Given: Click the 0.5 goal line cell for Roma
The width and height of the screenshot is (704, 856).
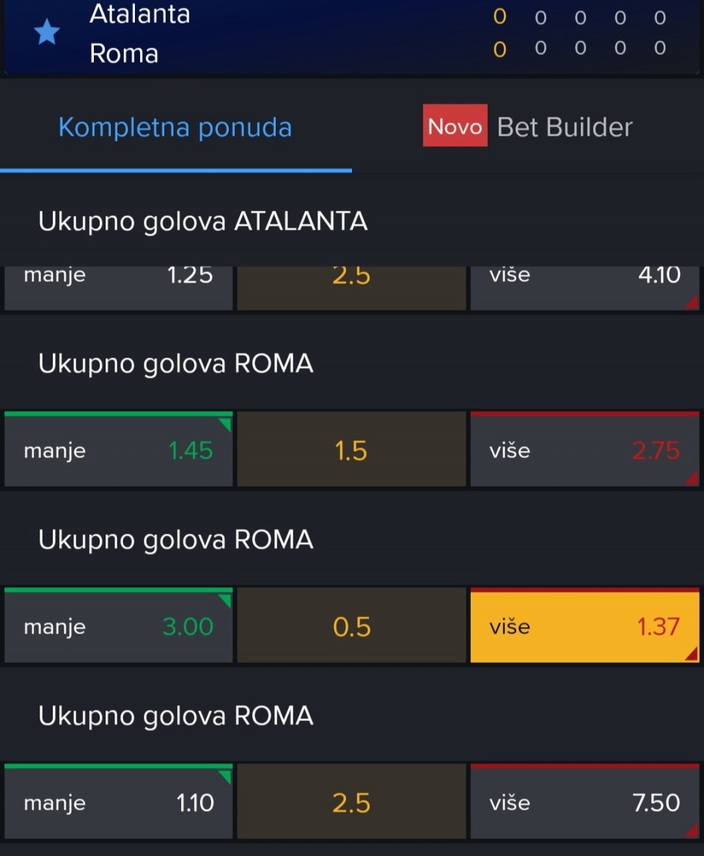Looking at the screenshot, I should (351, 625).
